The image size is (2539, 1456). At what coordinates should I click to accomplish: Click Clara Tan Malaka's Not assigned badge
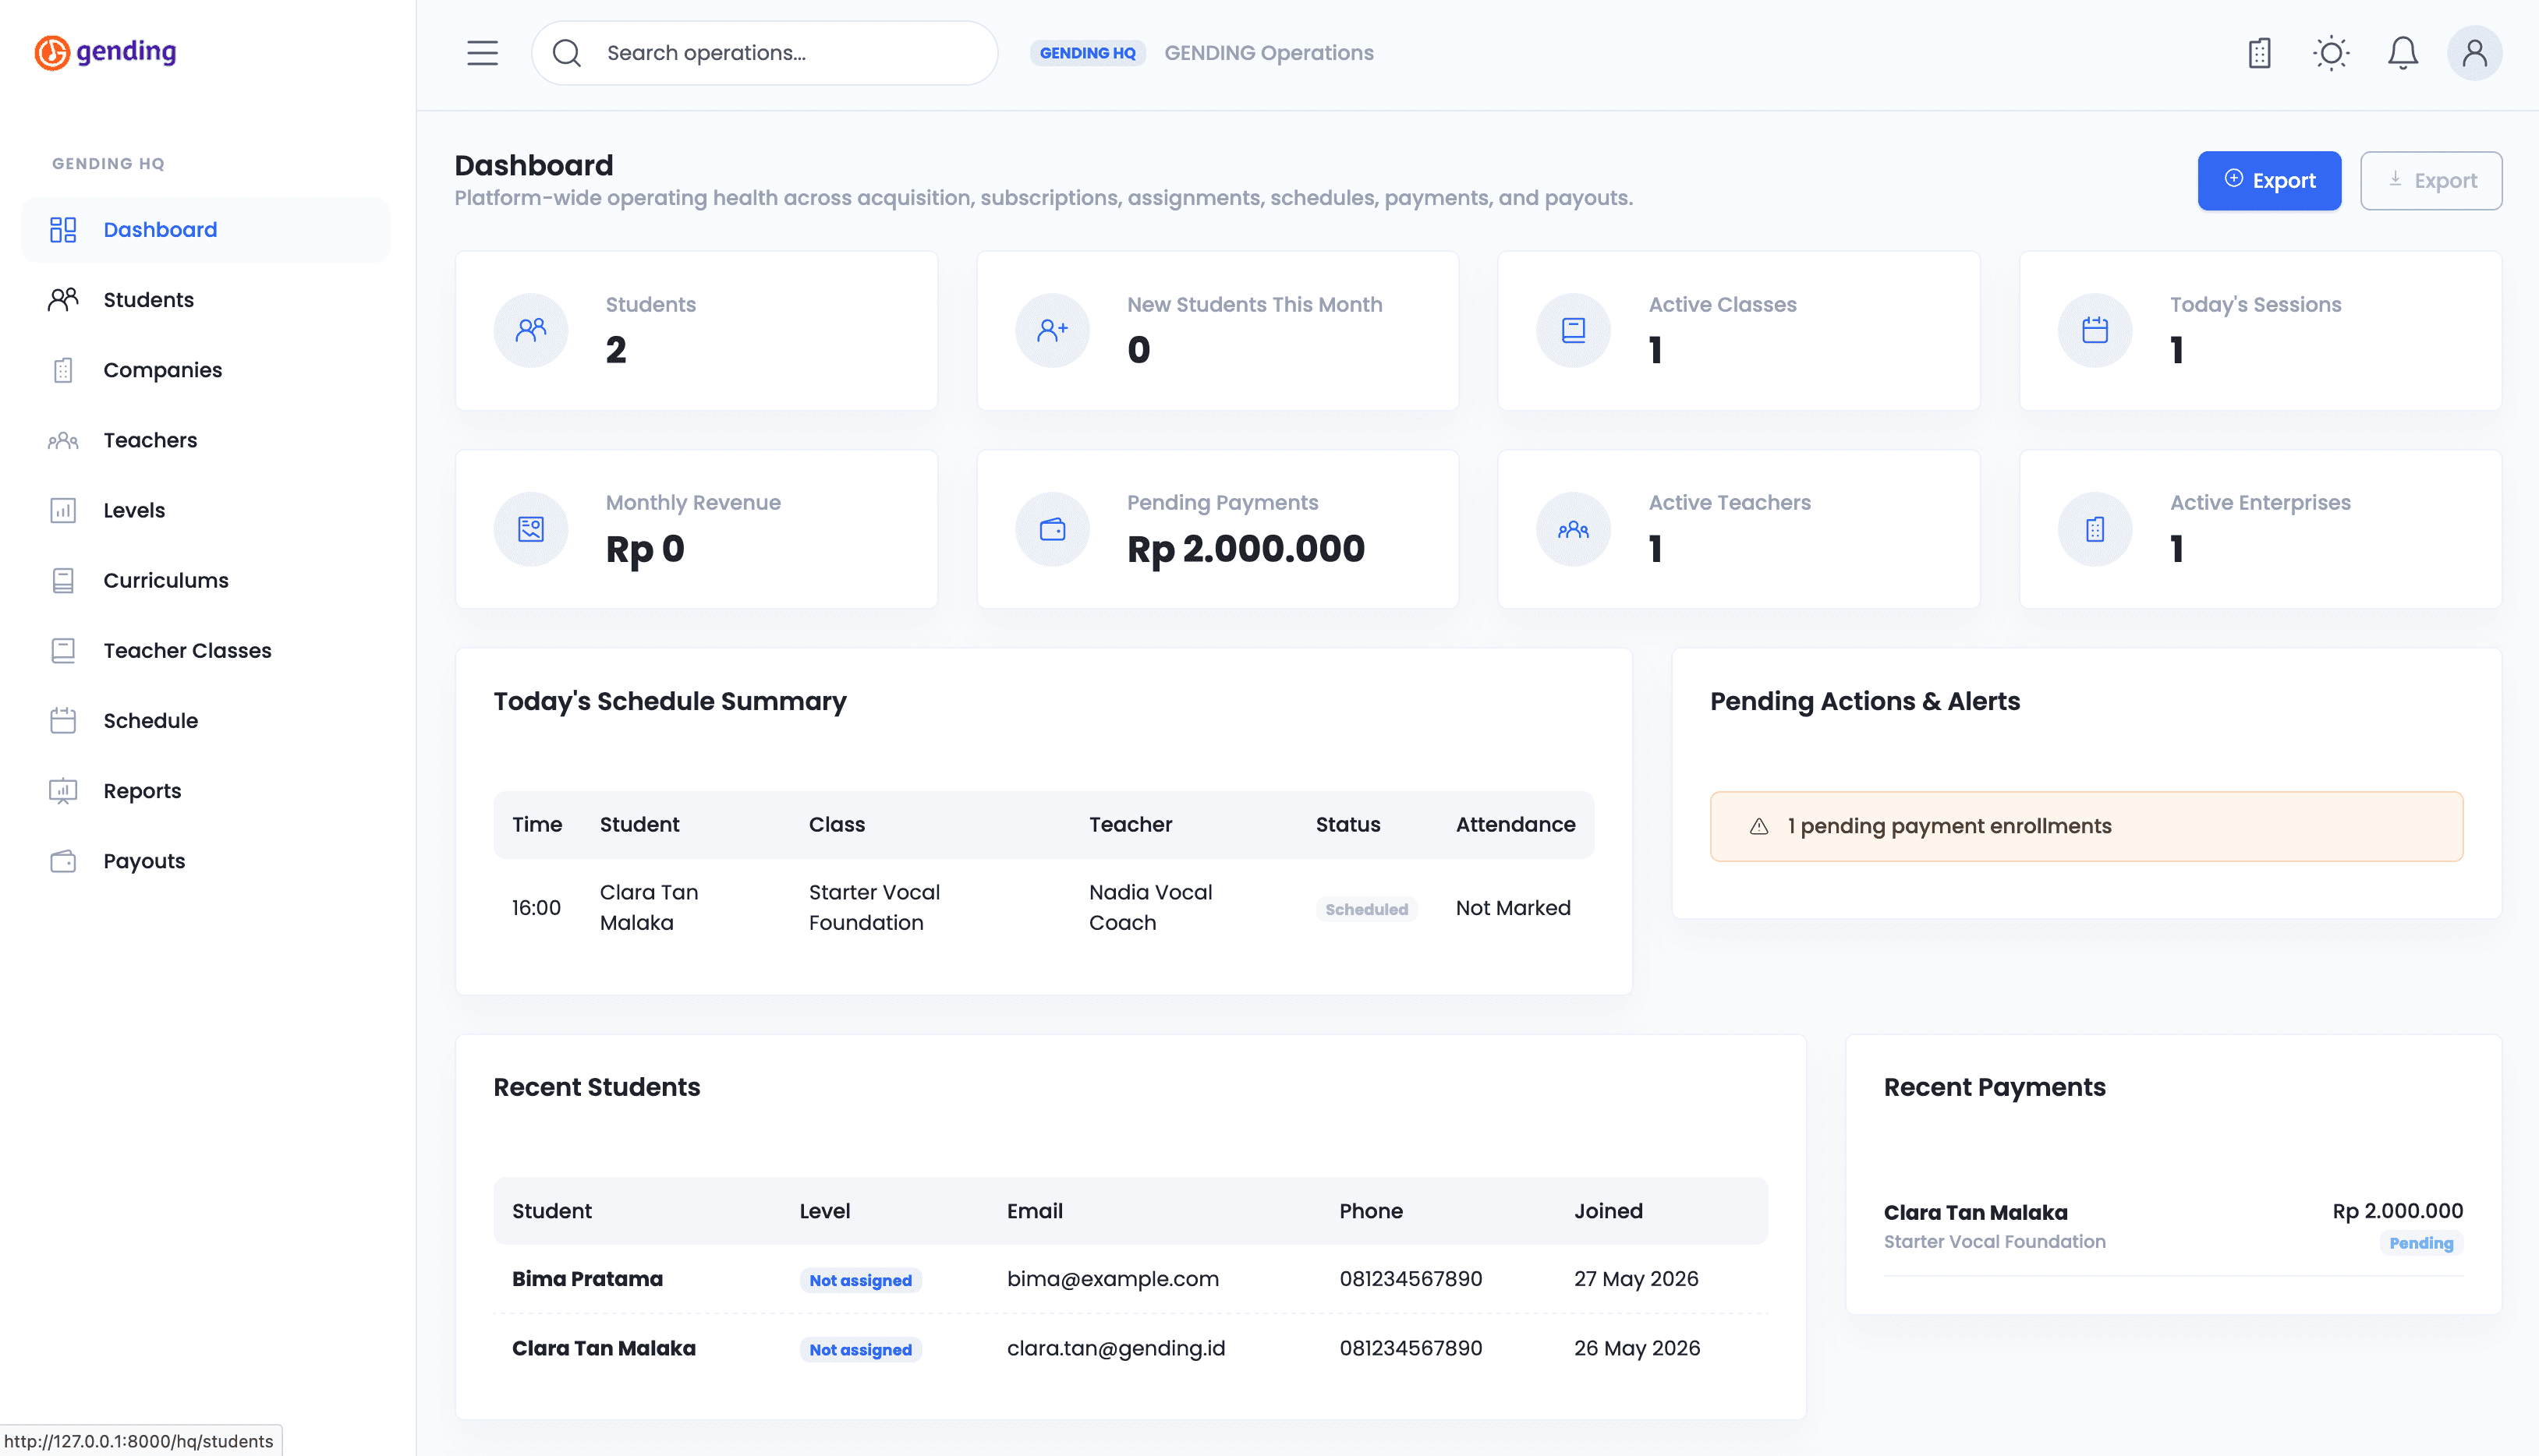860,1350
